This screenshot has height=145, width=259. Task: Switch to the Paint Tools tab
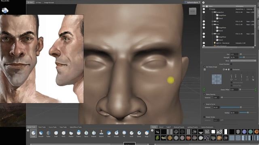tap(42, 127)
